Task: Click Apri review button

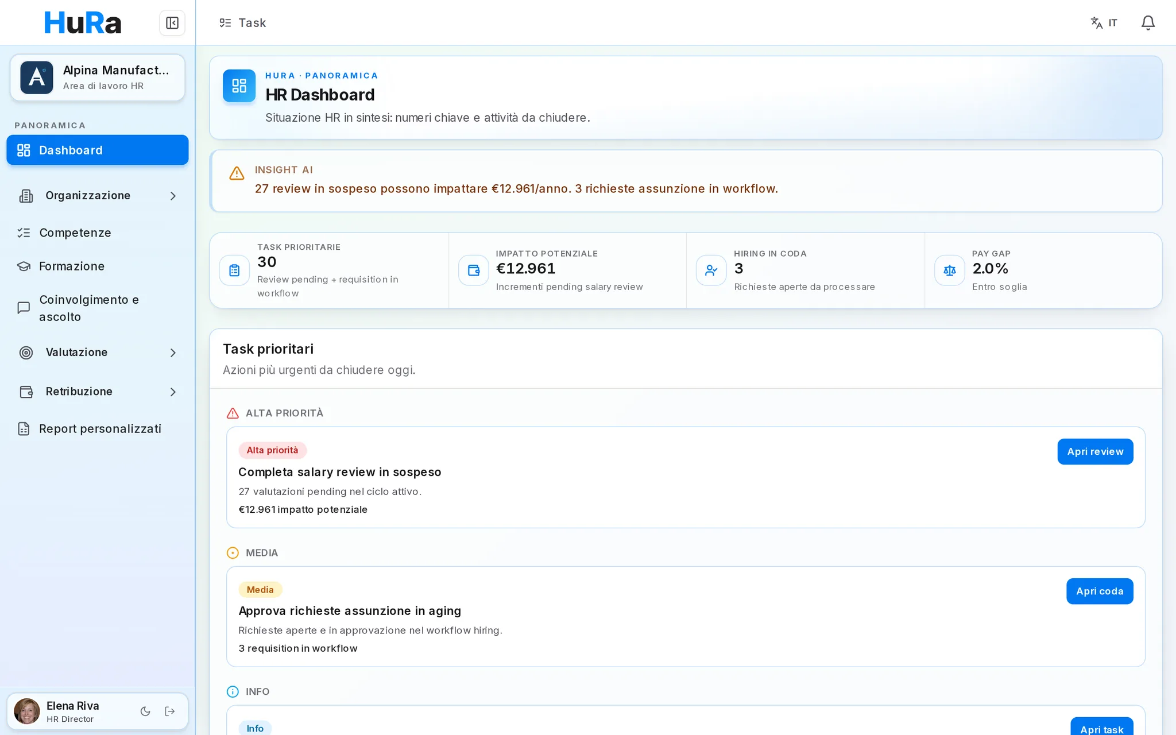Action: tap(1095, 452)
